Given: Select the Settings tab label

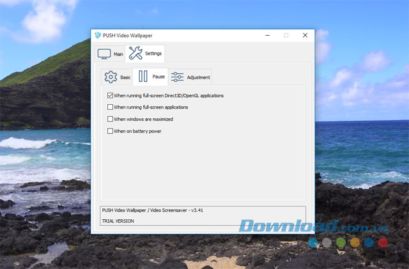Looking at the screenshot, I should 153,54.
